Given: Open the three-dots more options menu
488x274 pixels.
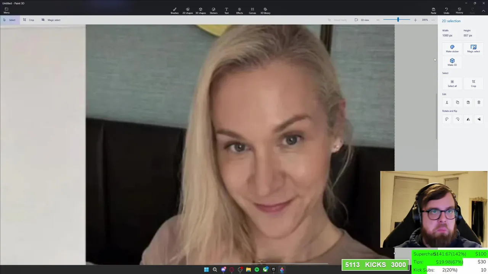Looking at the screenshot, I should click(x=433, y=20).
